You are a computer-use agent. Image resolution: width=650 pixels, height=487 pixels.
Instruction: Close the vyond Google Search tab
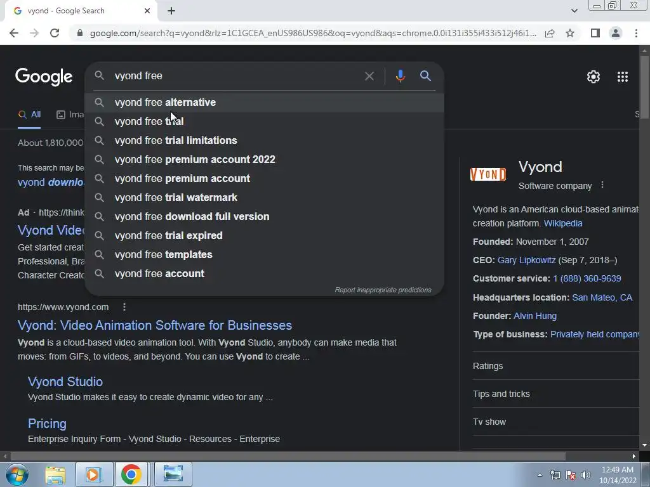pyautogui.click(x=147, y=11)
